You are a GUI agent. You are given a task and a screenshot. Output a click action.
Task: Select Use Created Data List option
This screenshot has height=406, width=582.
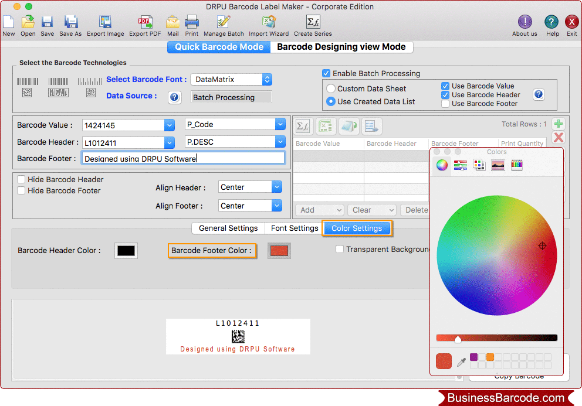(331, 101)
